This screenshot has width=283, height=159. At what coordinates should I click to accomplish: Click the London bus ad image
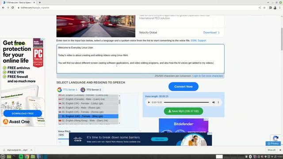click(96, 26)
